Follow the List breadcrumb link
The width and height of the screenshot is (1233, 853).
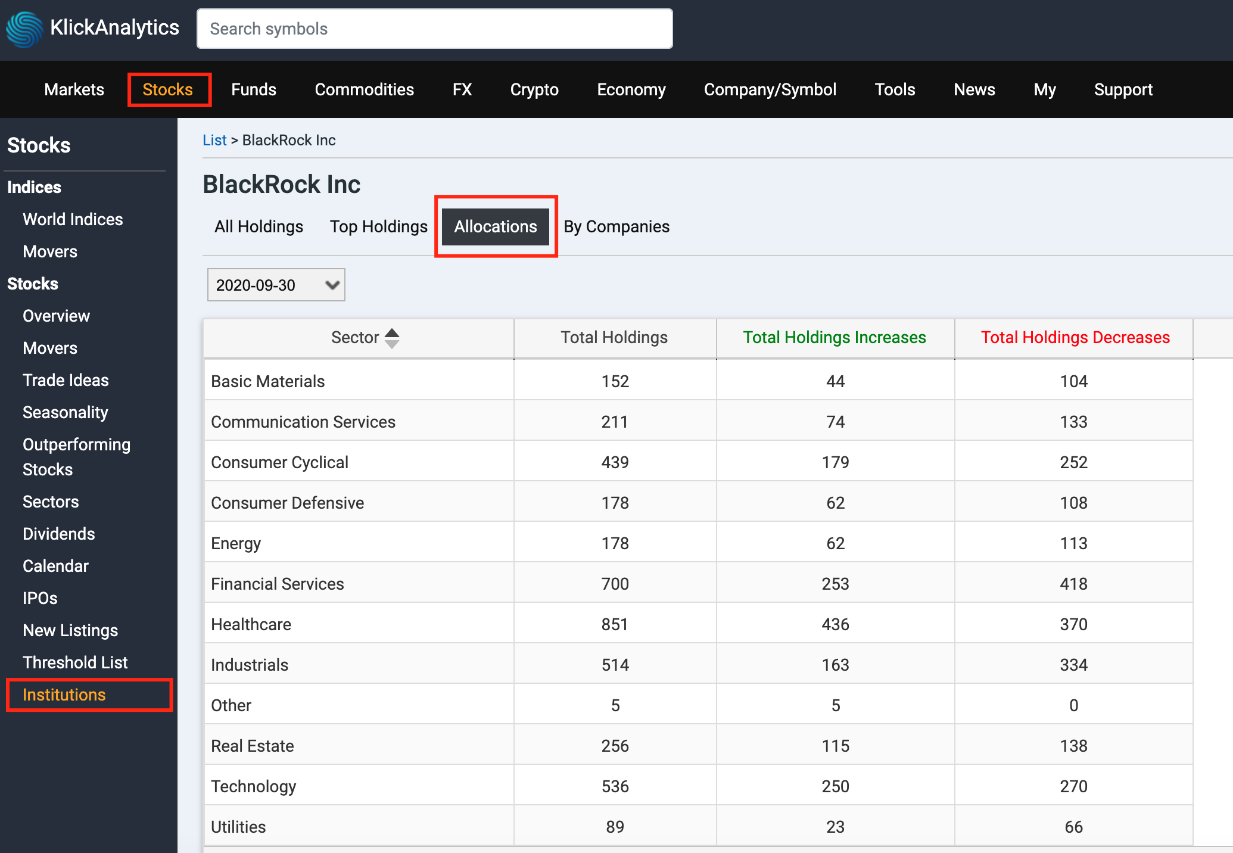(214, 140)
